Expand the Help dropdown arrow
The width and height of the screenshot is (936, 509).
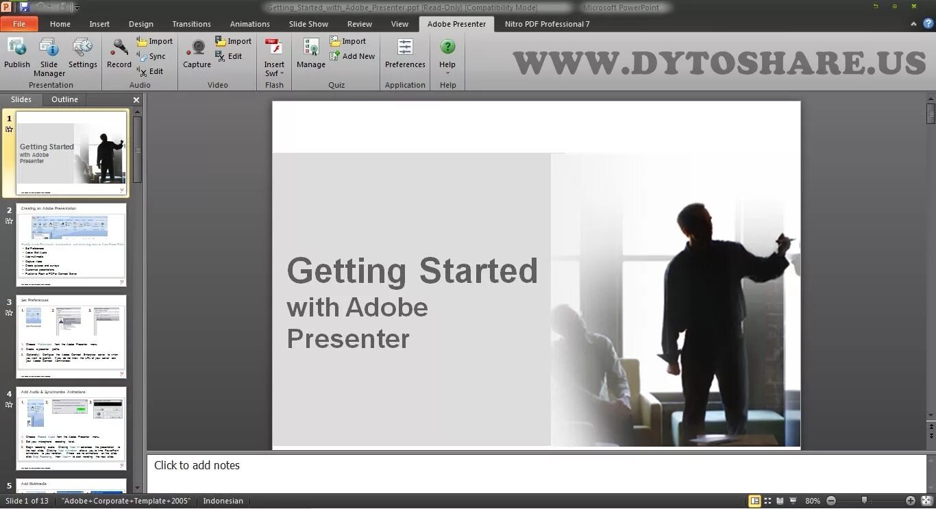point(447,73)
